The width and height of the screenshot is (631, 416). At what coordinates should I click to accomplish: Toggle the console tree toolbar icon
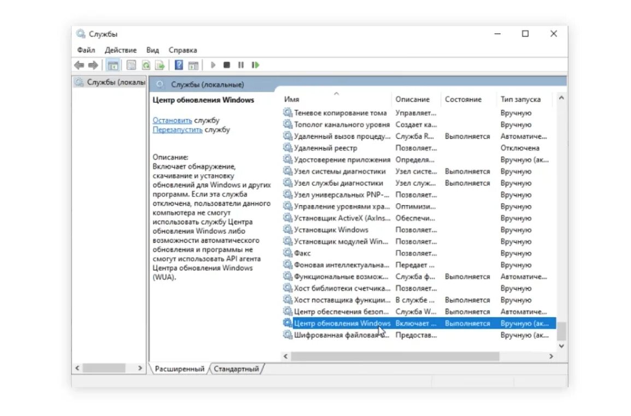(x=113, y=65)
